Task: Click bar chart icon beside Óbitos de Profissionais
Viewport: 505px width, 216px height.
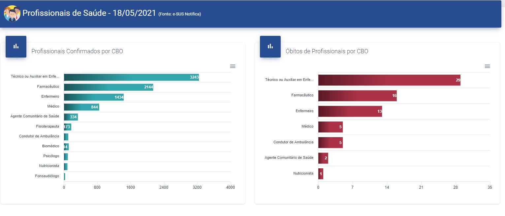Action: (x=270, y=46)
